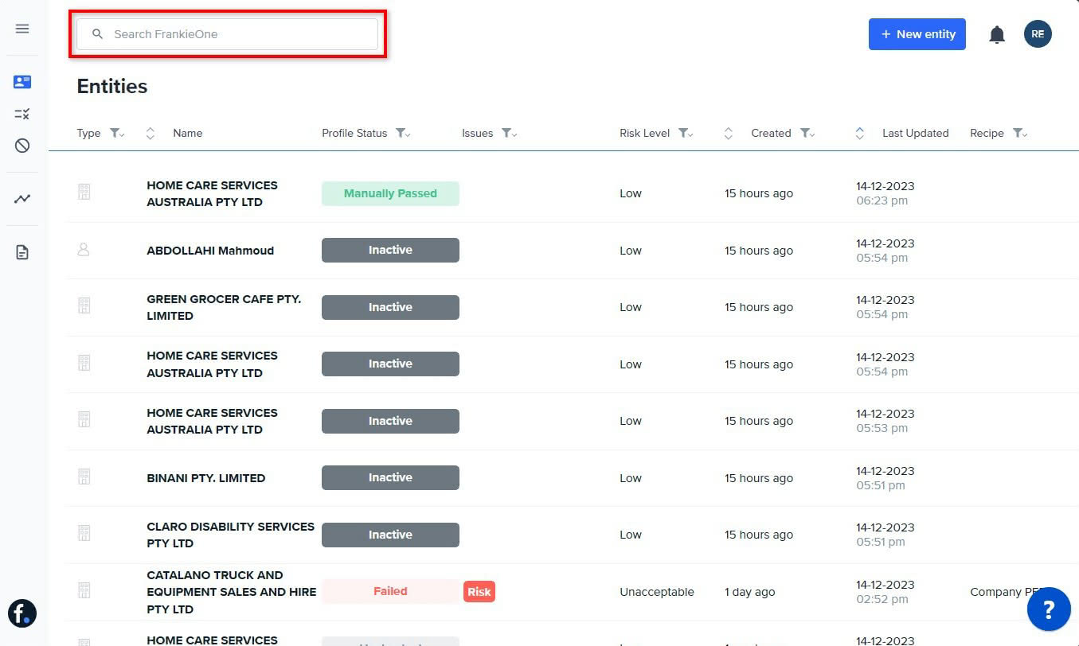Open the Risk Level filter dropdown

pos(685,134)
